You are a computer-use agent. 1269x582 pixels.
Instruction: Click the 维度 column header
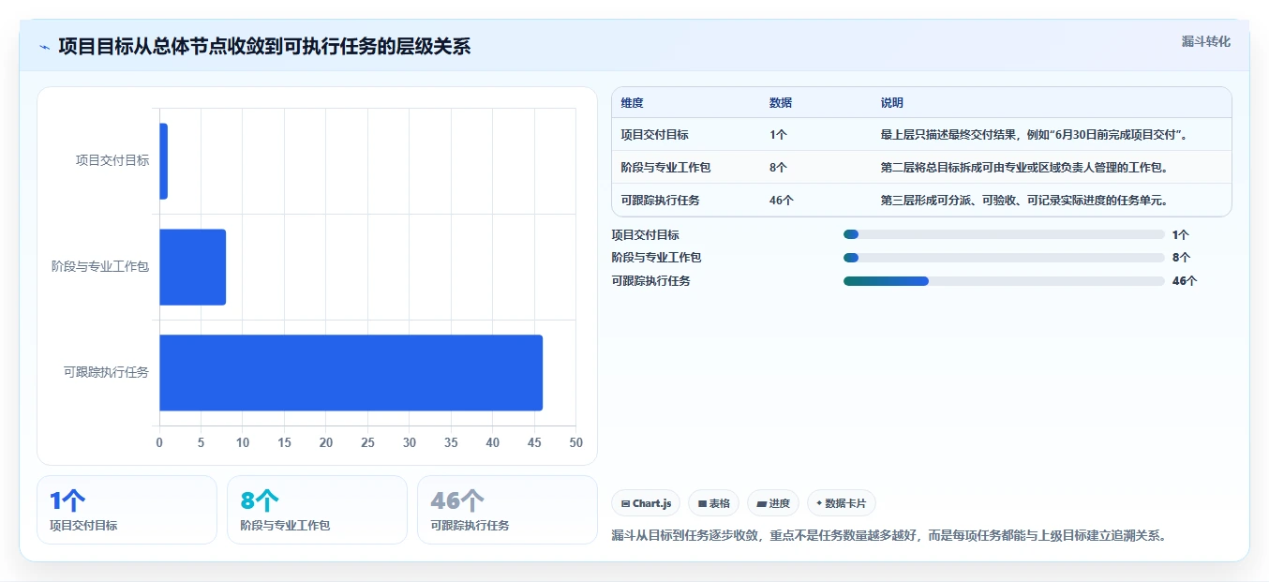(x=633, y=103)
